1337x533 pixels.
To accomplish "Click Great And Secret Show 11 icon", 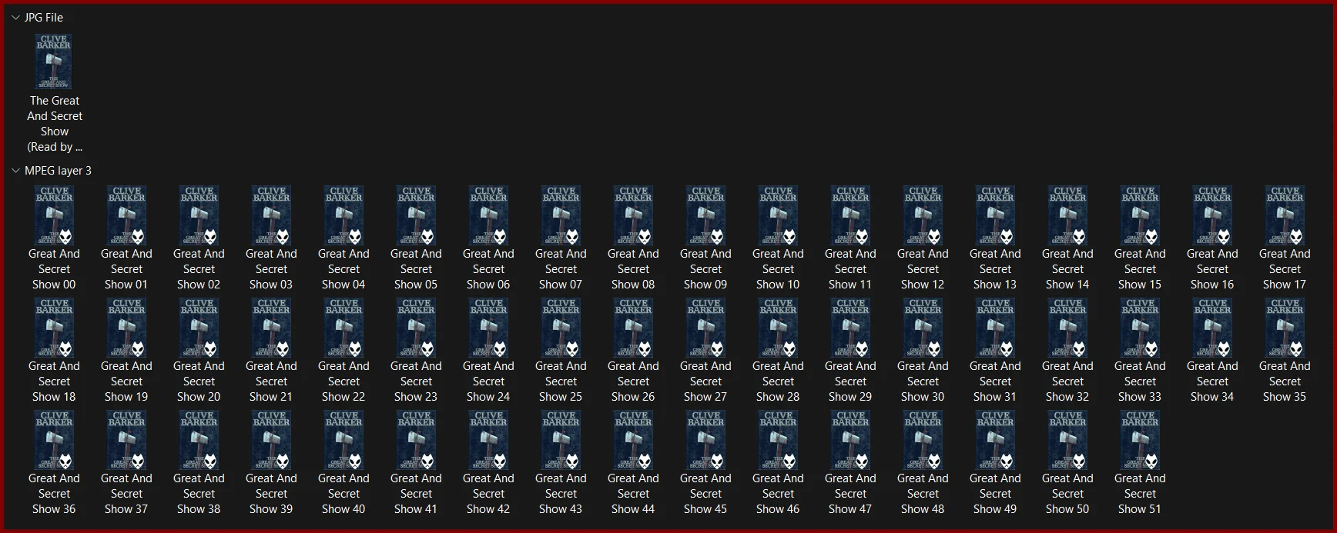I will pos(850,215).
